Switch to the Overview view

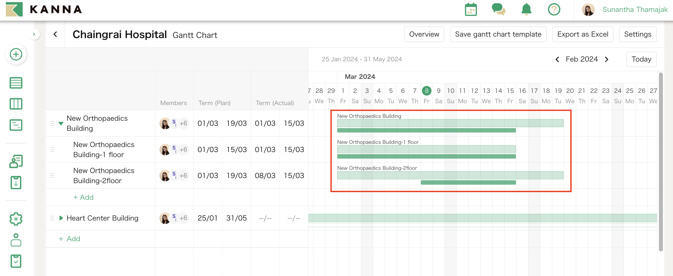[x=424, y=34]
